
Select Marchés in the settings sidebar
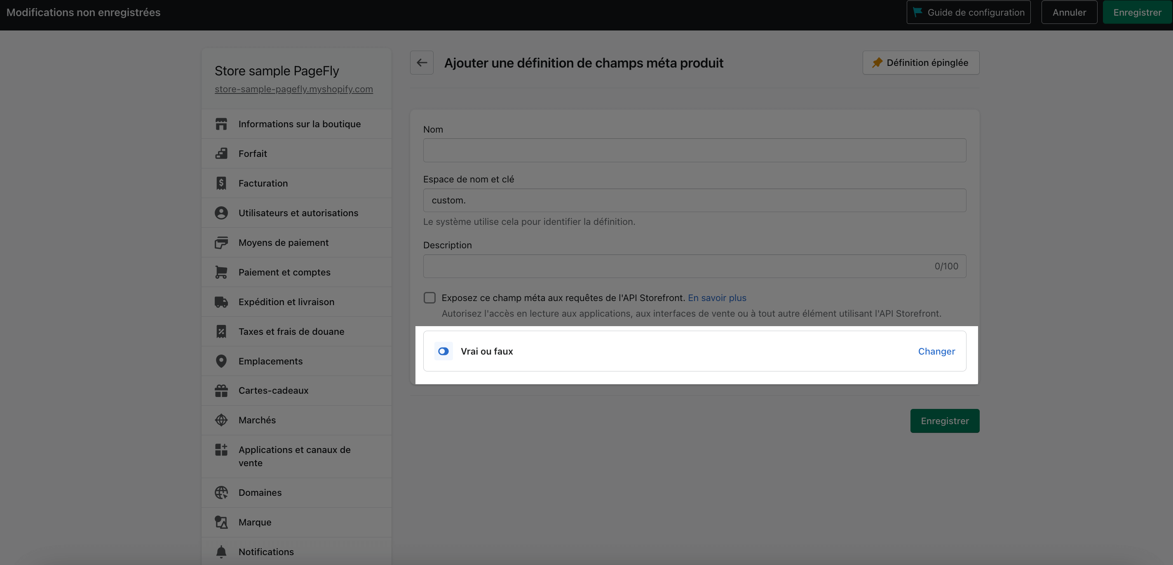[x=296, y=420]
